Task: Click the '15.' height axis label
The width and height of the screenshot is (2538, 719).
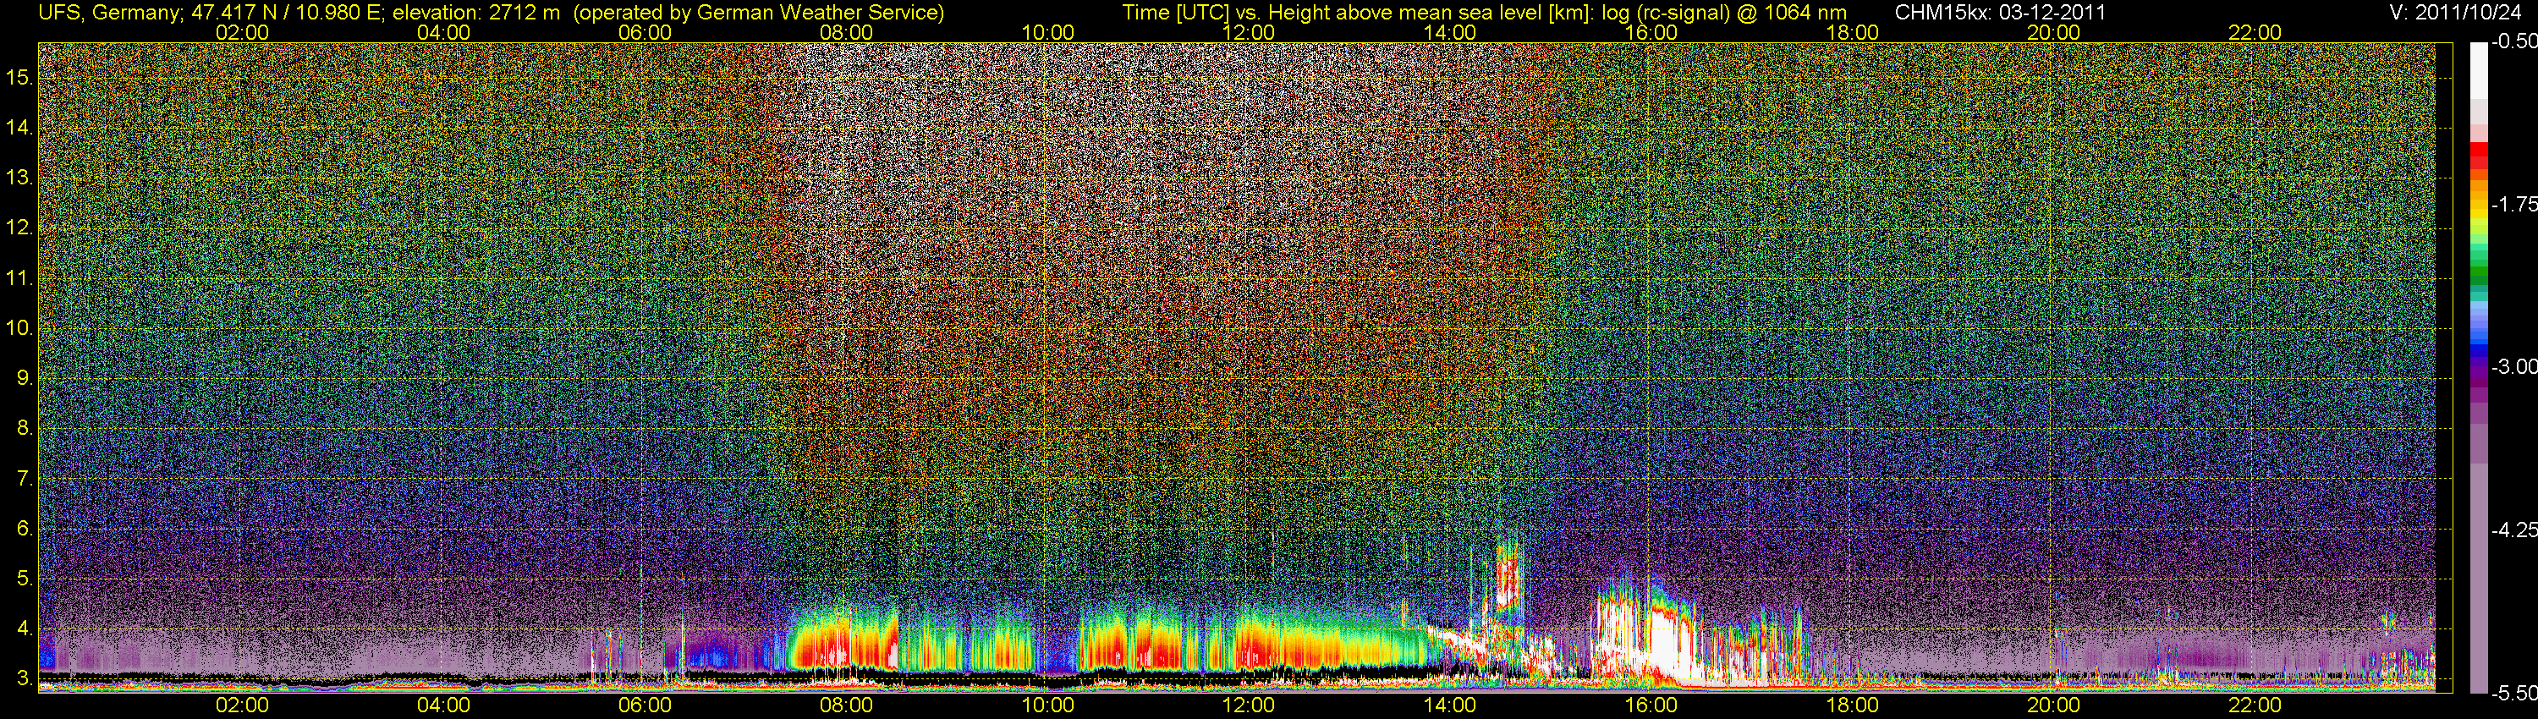Action: 19,78
